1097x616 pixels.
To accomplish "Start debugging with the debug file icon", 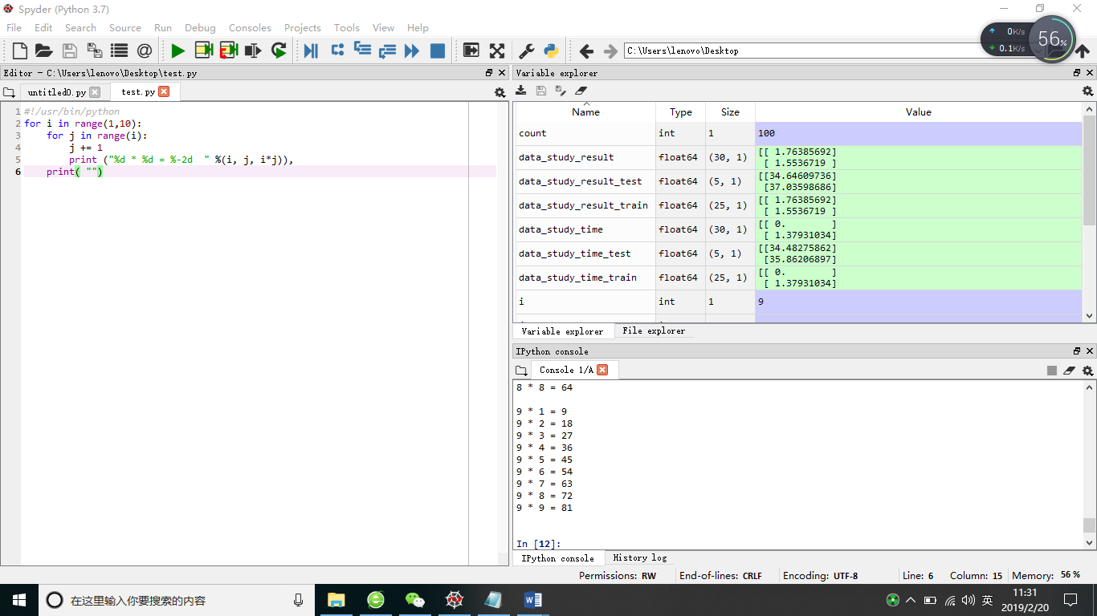I will tap(311, 51).
